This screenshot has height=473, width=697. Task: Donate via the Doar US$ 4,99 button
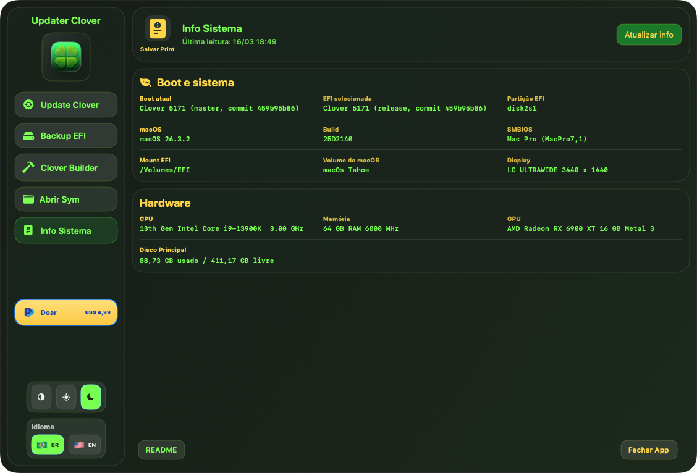point(66,312)
